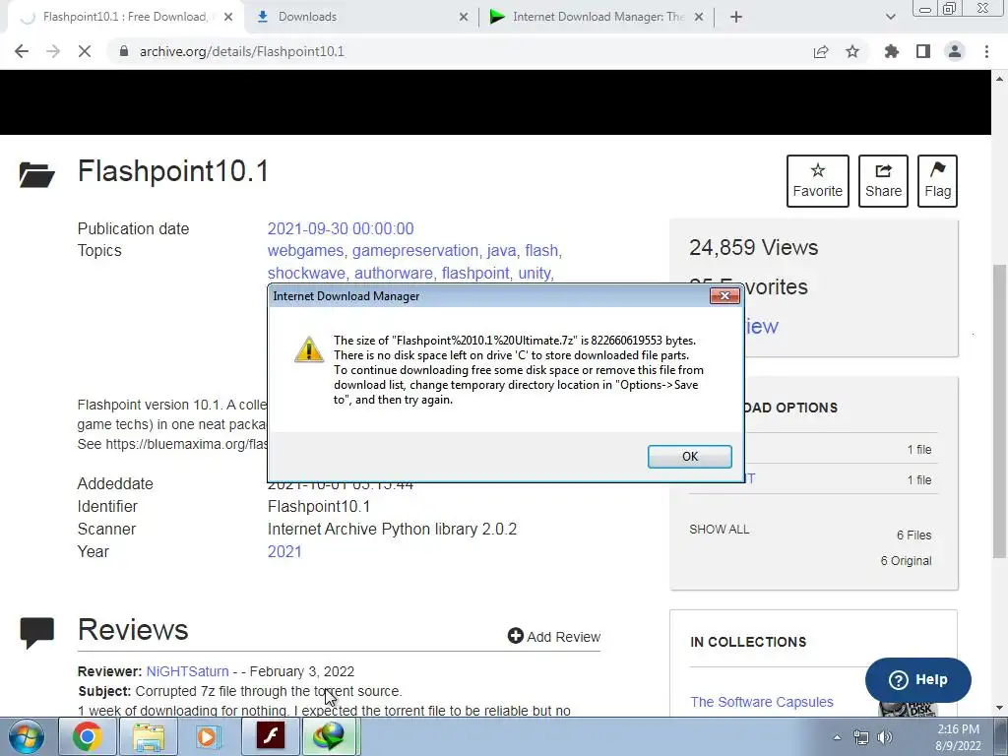
Task: Click the network tray icon
Action: click(860, 737)
